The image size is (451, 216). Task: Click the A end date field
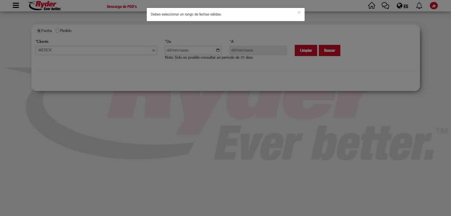tap(258, 50)
